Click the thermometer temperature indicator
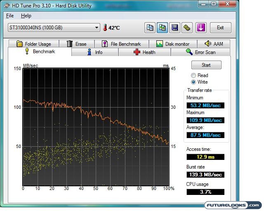The height and width of the screenshot is (211, 264). 105,28
